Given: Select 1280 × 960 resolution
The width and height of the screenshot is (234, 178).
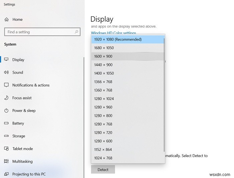Looking at the screenshot, I should click(128, 107).
